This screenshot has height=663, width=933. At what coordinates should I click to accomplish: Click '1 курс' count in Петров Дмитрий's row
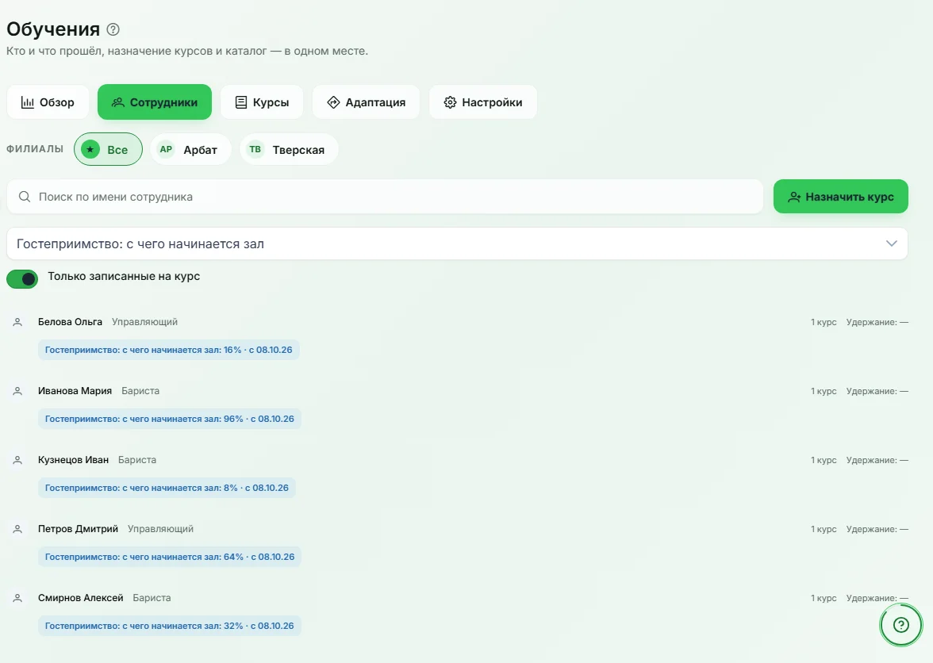tap(824, 529)
